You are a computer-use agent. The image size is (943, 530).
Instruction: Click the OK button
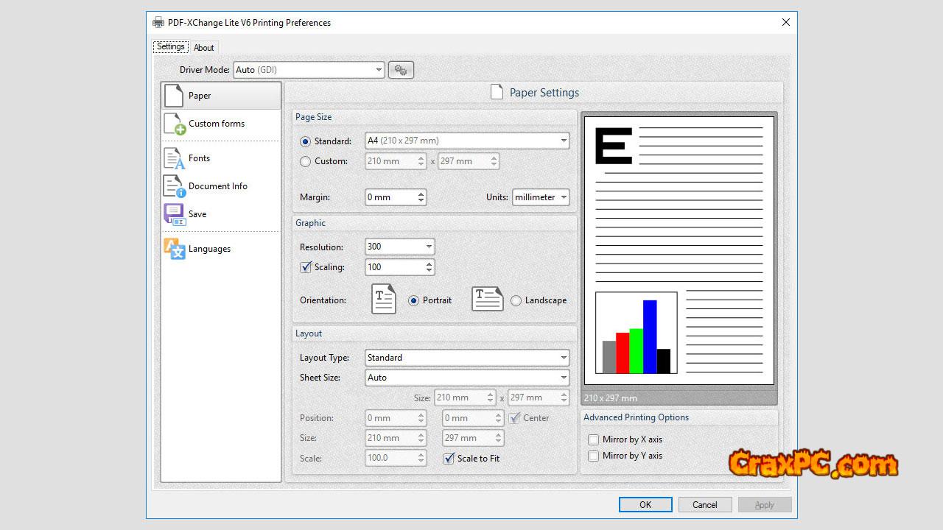(x=645, y=505)
